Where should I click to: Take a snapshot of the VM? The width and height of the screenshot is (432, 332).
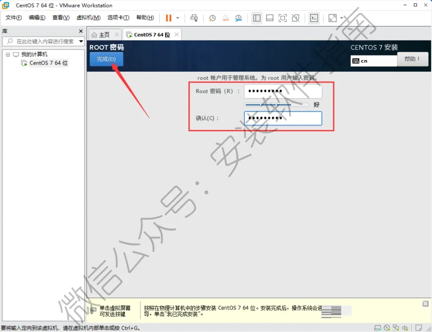(212, 18)
